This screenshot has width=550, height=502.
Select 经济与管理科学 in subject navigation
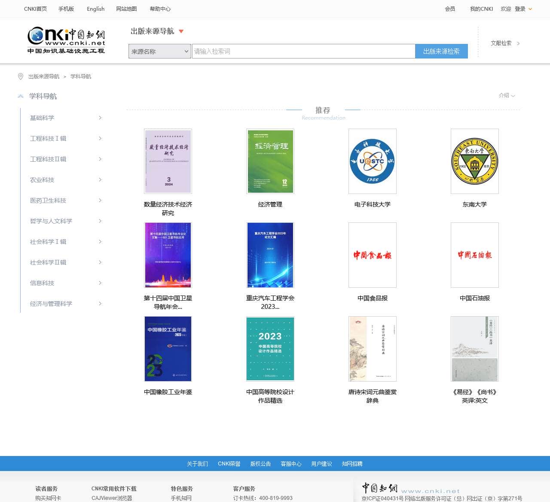tap(51, 304)
